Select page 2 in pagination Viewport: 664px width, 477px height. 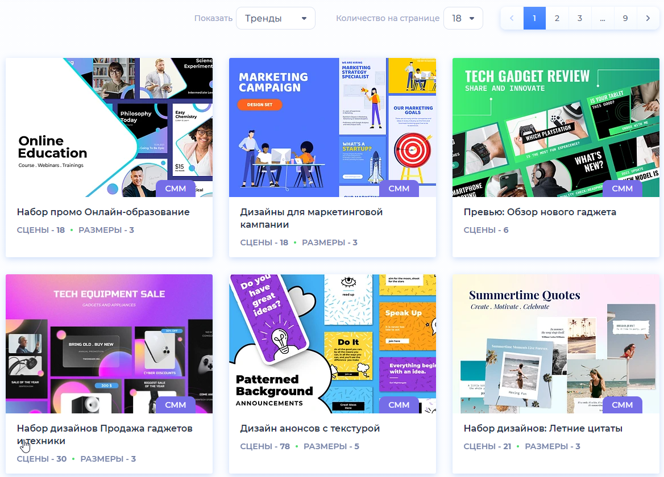coord(557,18)
